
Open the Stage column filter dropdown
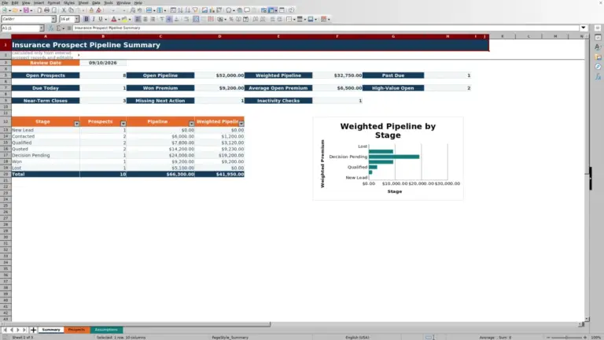[76, 124]
